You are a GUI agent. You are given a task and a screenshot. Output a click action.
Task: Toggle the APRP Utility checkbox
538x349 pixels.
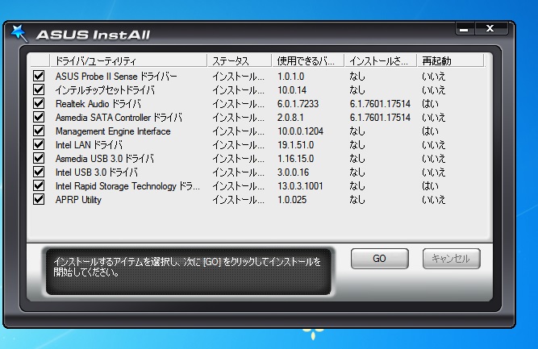(39, 200)
